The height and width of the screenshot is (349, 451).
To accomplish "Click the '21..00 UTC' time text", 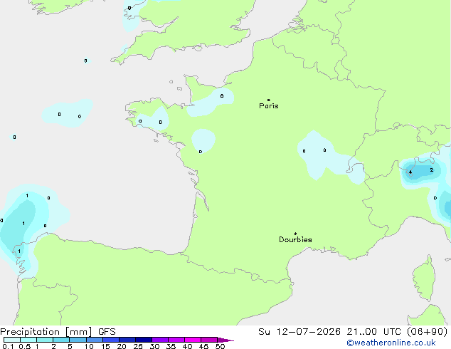I will [x=373, y=332].
